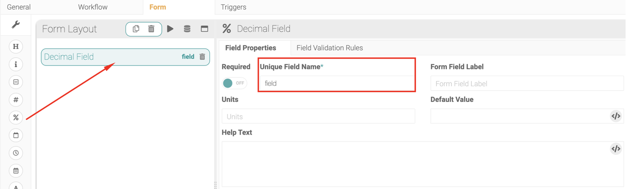Open Help Text code editor
Screen dimensions: 626x189
click(x=615, y=149)
